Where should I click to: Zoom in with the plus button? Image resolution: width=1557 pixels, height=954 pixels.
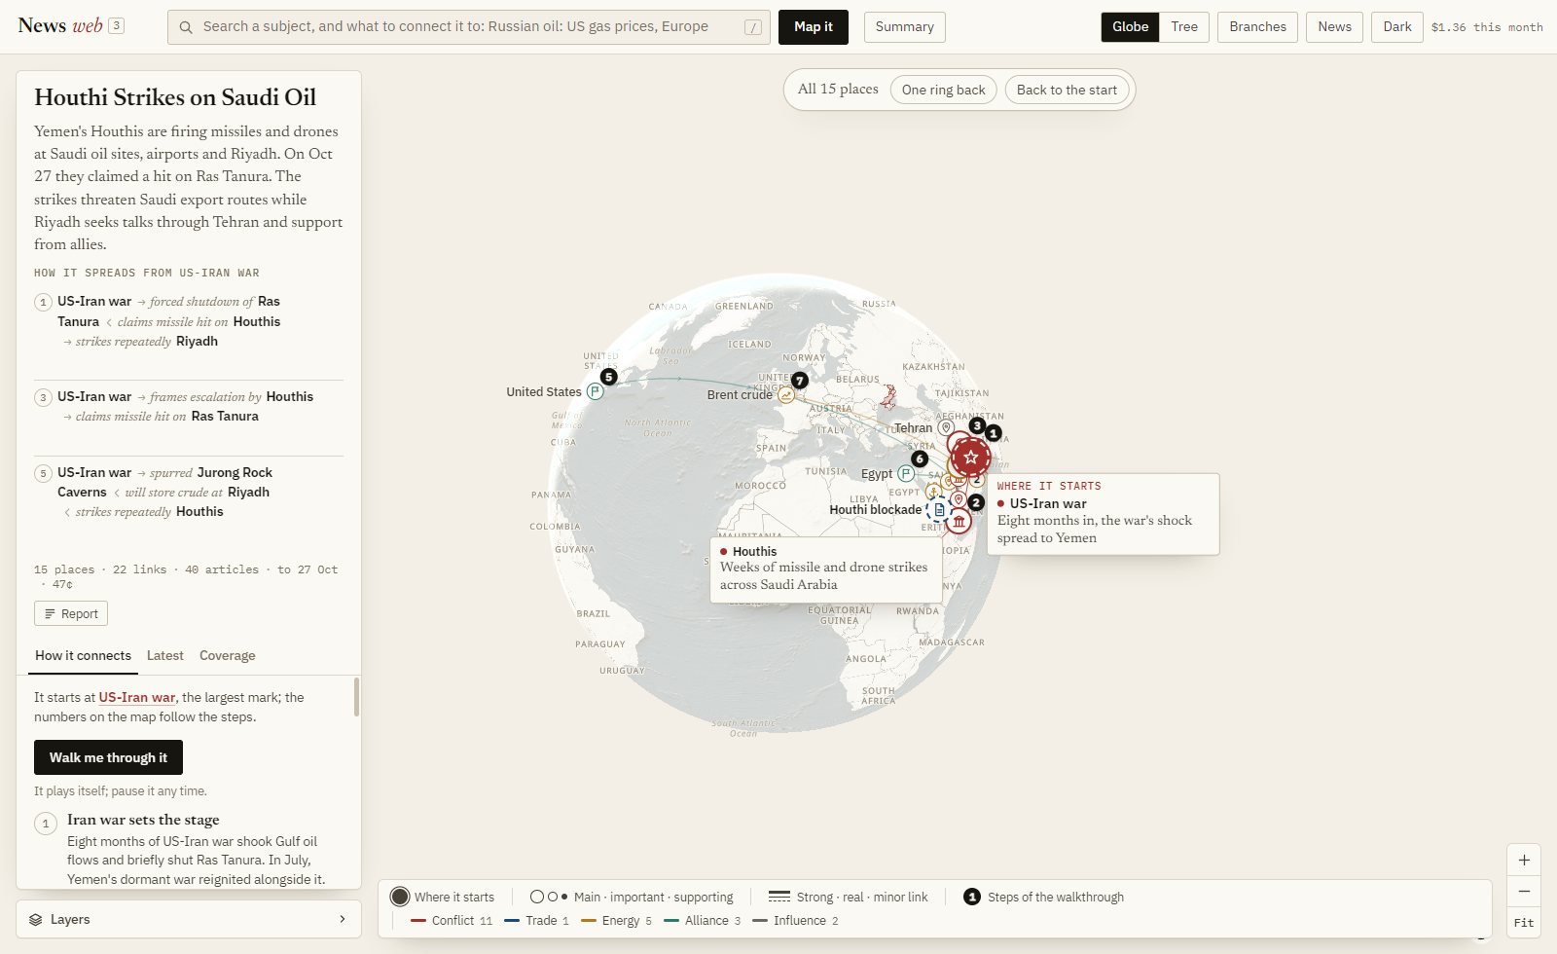click(1524, 861)
